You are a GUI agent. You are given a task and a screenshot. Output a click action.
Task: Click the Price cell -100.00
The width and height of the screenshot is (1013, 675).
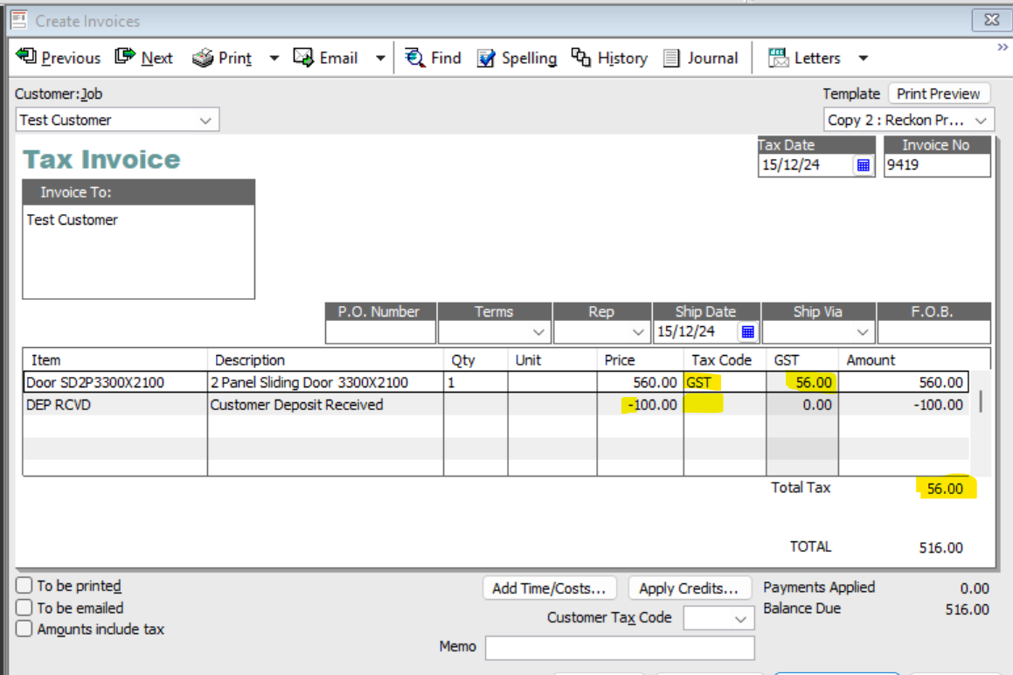[641, 405]
